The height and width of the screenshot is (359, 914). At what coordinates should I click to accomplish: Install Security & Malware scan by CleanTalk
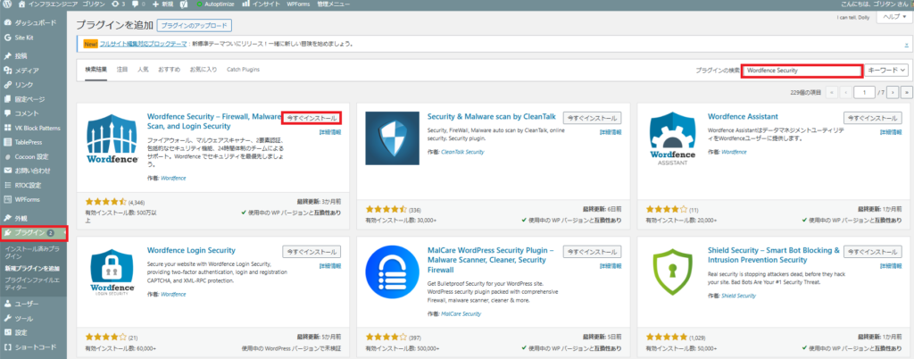(x=592, y=117)
